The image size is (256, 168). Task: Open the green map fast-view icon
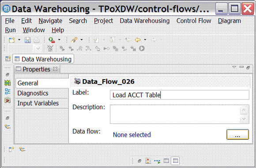pyautogui.click(x=8, y=83)
